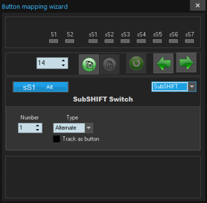Screen dimensions: 207x203
Task: Click into the button number field showing 14
Action: 49,63
